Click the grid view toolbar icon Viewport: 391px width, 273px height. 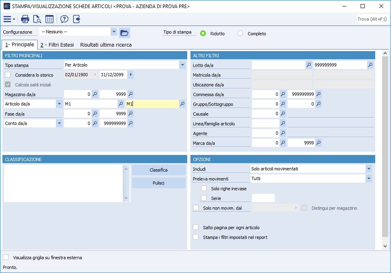click(49, 19)
